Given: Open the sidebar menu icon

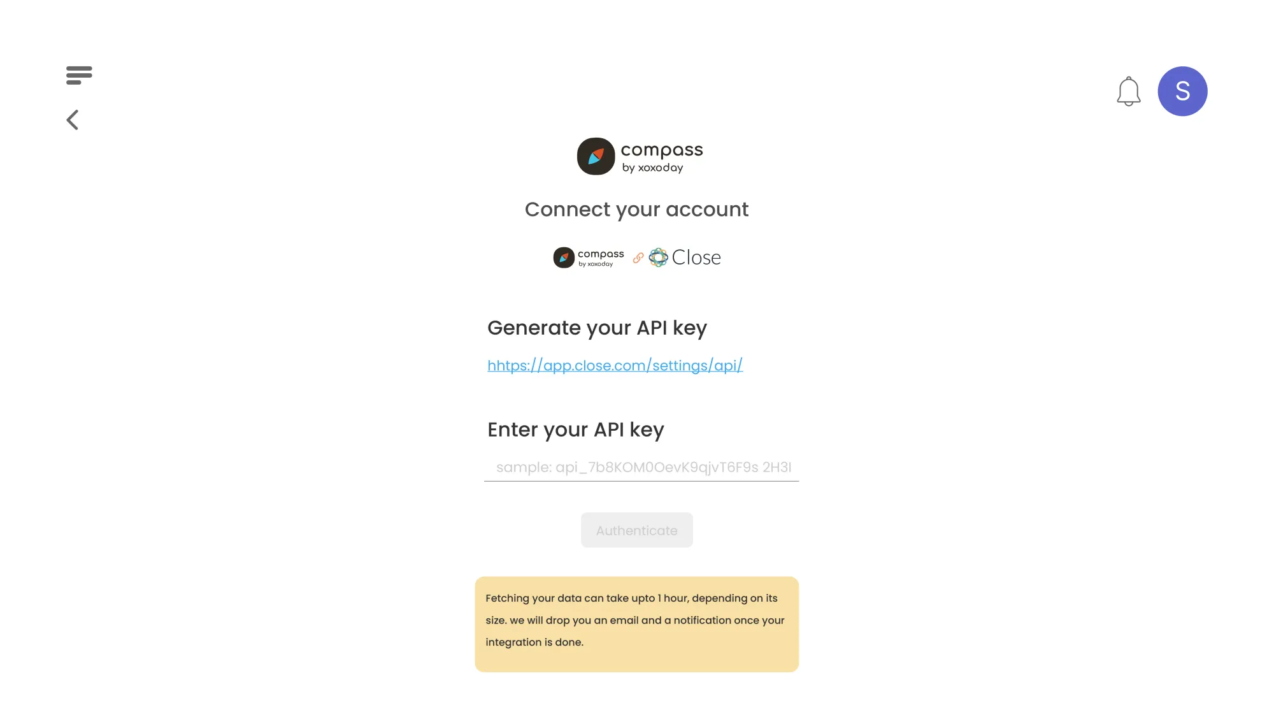Looking at the screenshot, I should pyautogui.click(x=78, y=75).
